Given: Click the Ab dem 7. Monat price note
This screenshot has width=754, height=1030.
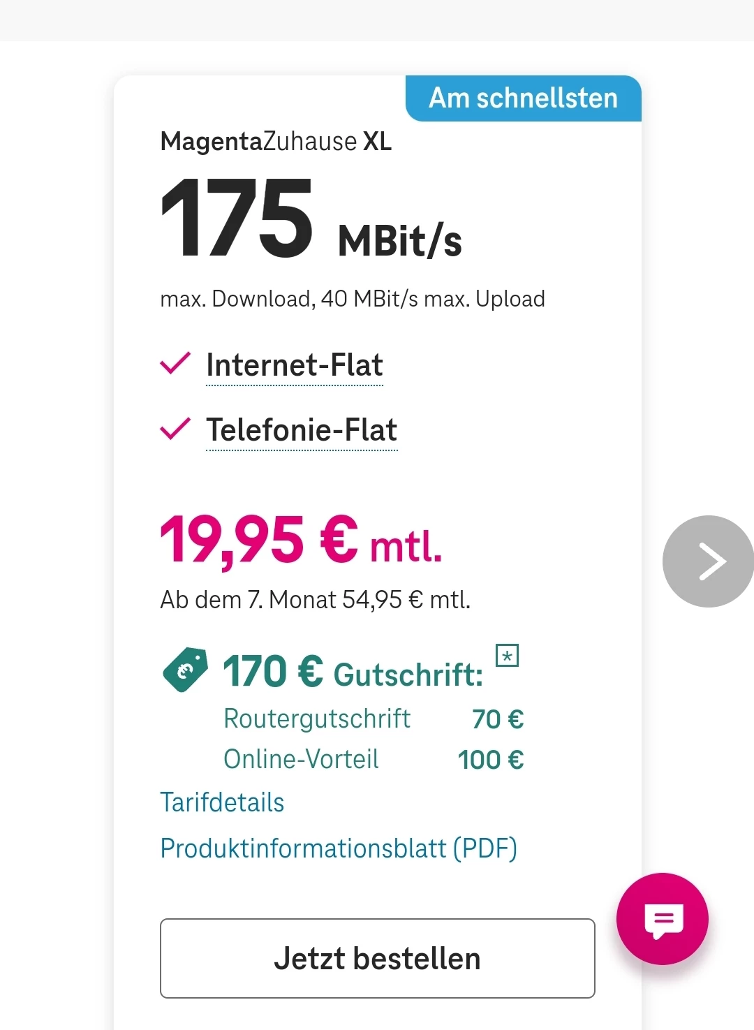Looking at the screenshot, I should (x=315, y=600).
